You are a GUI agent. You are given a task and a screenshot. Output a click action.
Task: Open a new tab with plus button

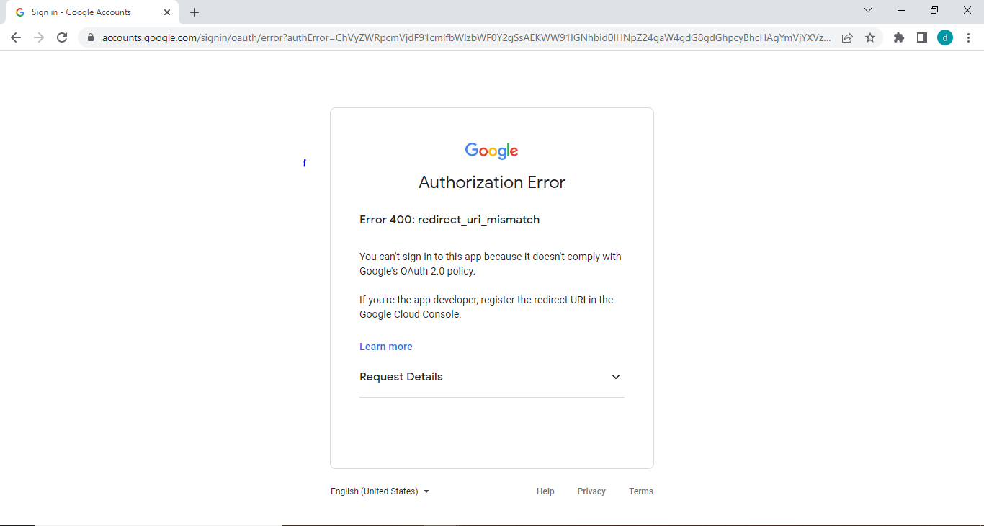(x=194, y=12)
